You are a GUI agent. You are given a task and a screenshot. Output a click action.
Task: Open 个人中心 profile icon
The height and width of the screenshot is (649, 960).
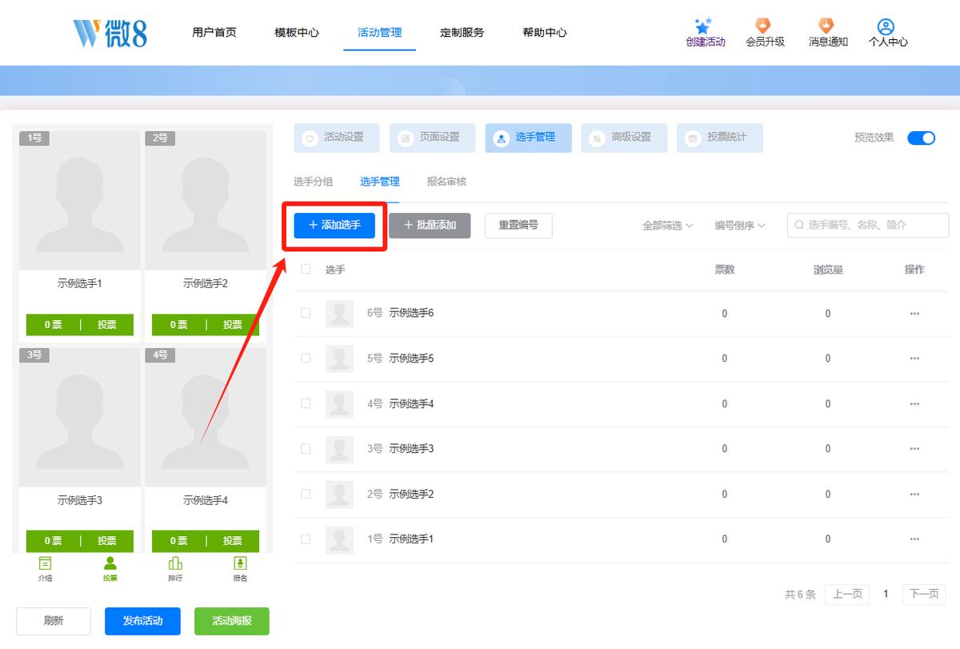(x=886, y=26)
